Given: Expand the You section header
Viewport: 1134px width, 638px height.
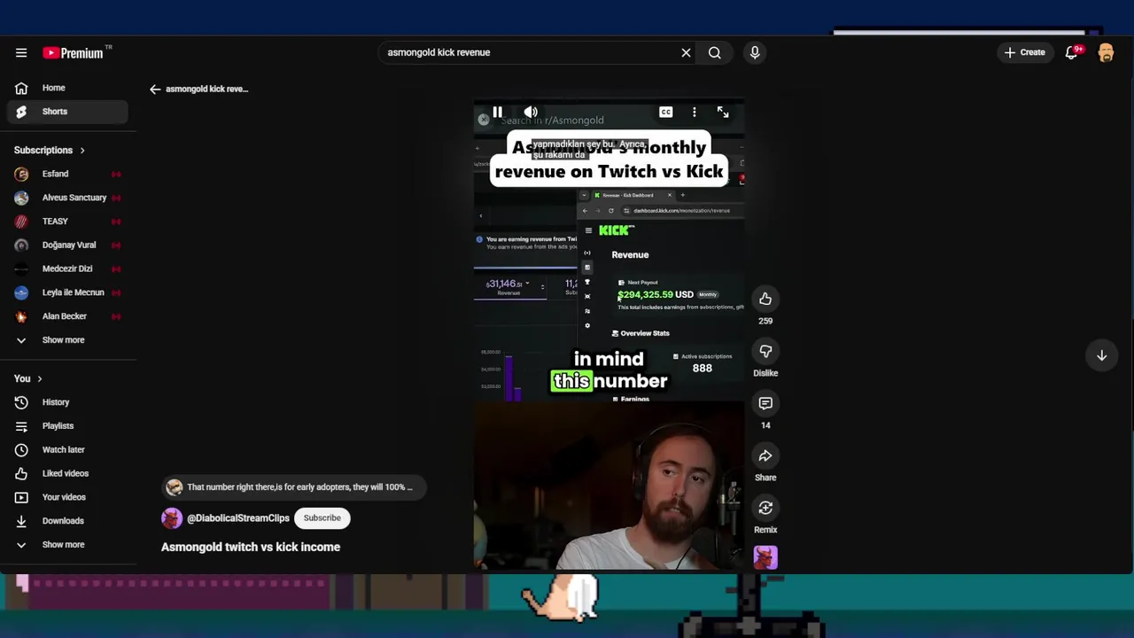Looking at the screenshot, I should (x=28, y=378).
